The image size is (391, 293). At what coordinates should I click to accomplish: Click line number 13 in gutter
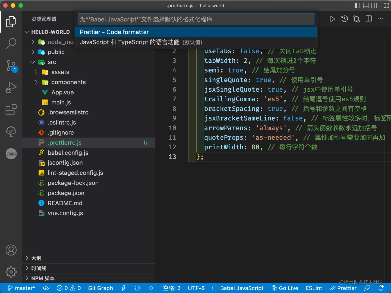coord(172,157)
